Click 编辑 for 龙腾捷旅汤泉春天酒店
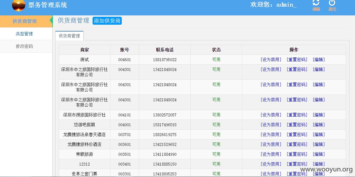Screen dimensions: 355x177 coord(319,134)
